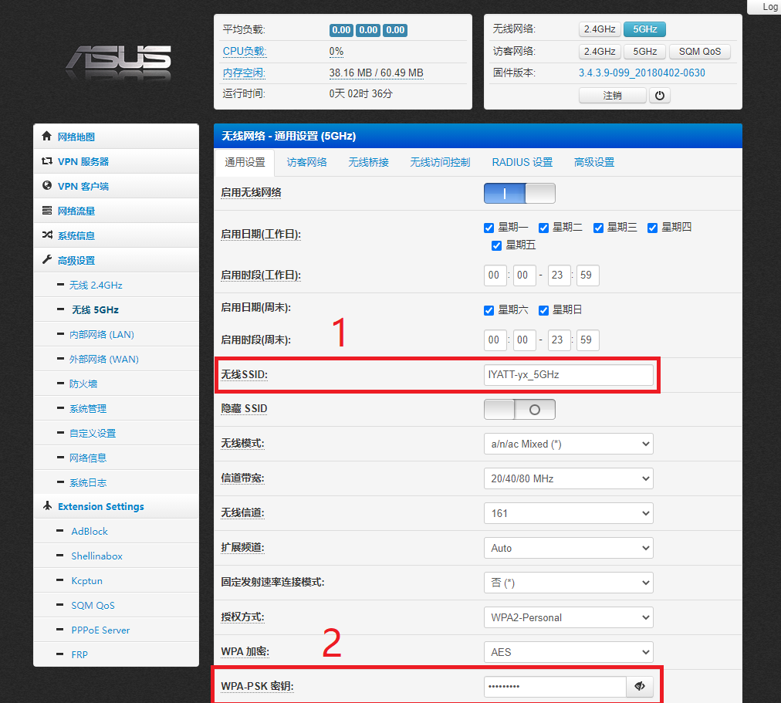This screenshot has width=781, height=703.
Task: Click the wrench icon for 高级设置
Action: pos(47,259)
